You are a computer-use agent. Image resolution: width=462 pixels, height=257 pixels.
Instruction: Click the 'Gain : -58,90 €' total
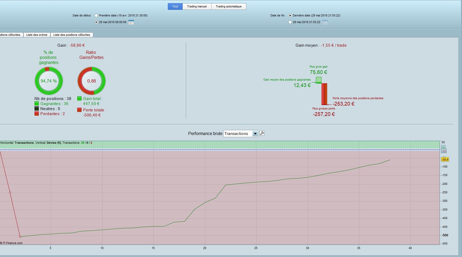[x=71, y=45]
